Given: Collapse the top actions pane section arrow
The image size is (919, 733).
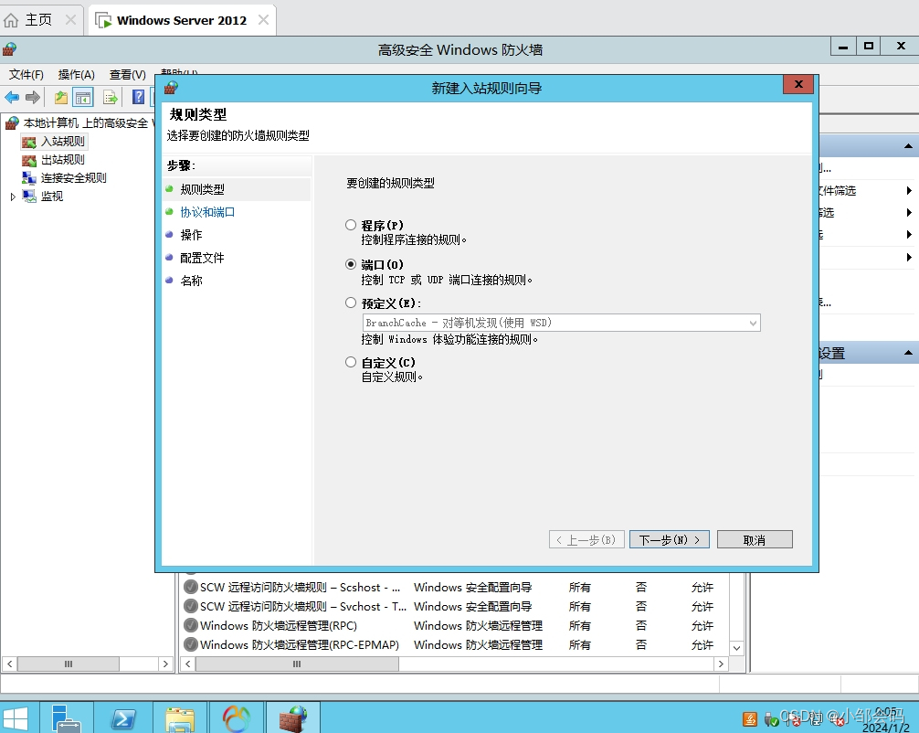Looking at the screenshot, I should tap(908, 146).
